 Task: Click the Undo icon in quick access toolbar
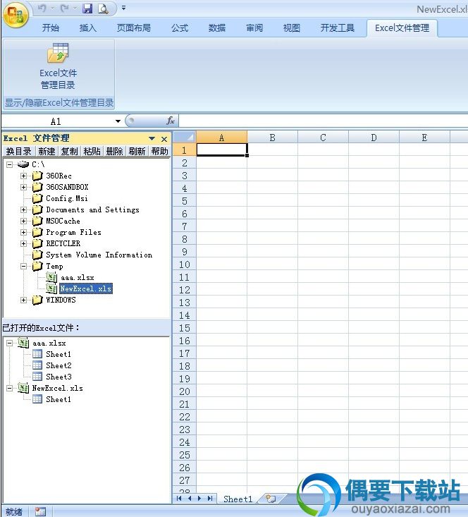(x=42, y=8)
